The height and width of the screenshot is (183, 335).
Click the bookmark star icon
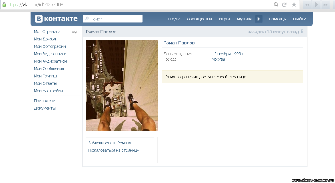pos(294,5)
